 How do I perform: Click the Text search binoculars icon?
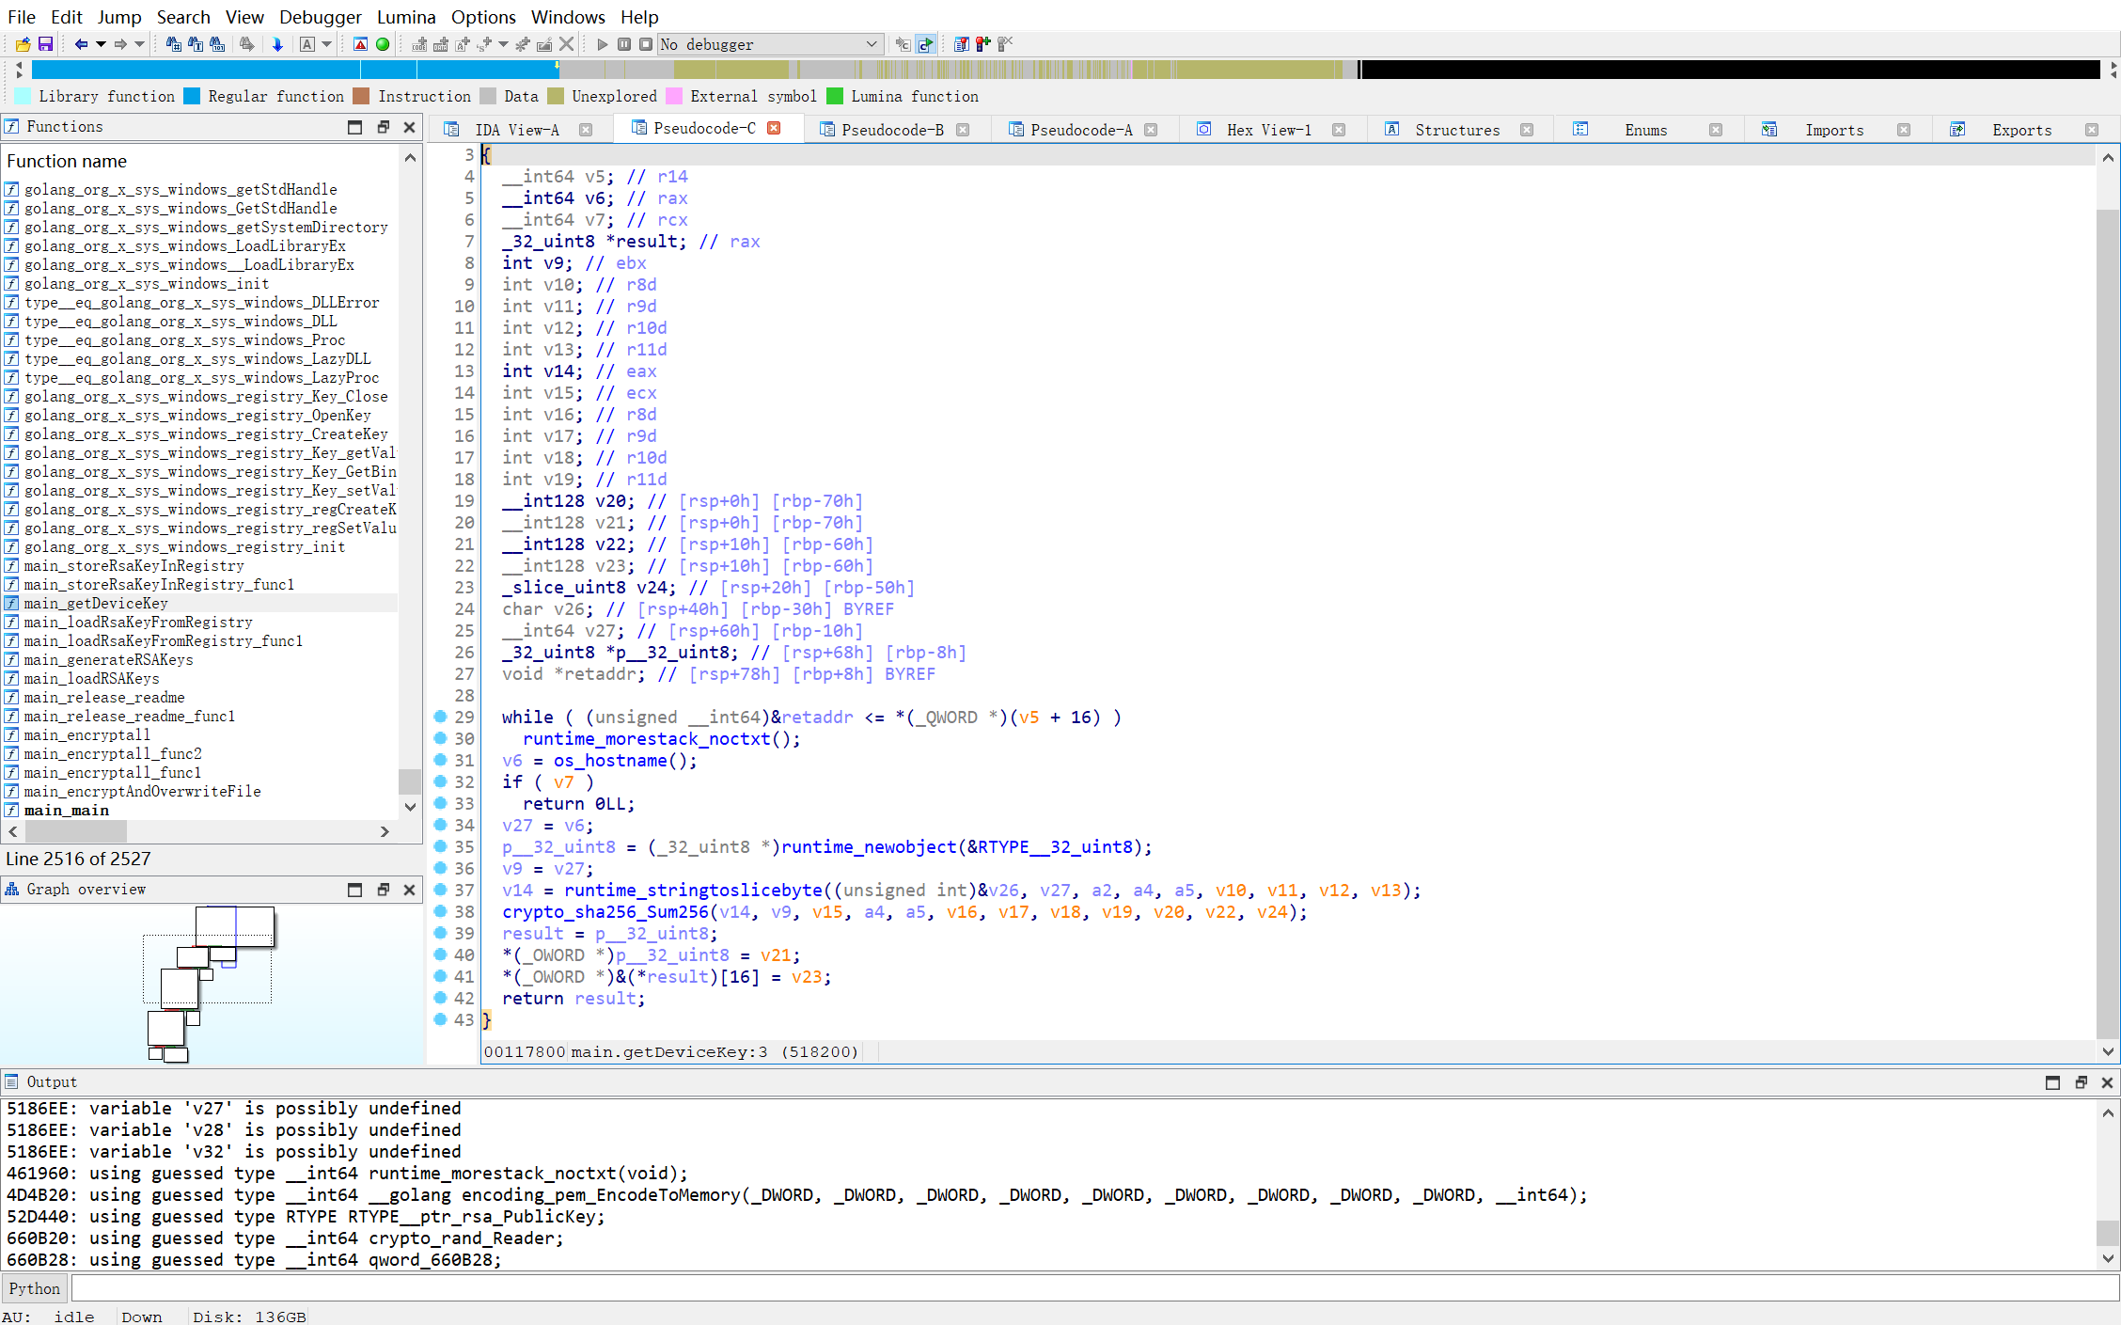click(196, 44)
